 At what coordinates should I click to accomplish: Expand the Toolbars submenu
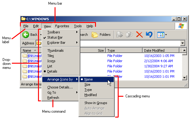[61, 32]
